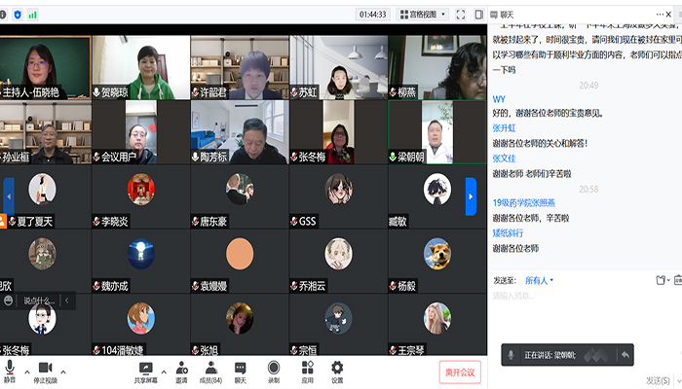Expand arrow beside 共享屏幕 button
This screenshot has height=389, width=682.
point(162,370)
